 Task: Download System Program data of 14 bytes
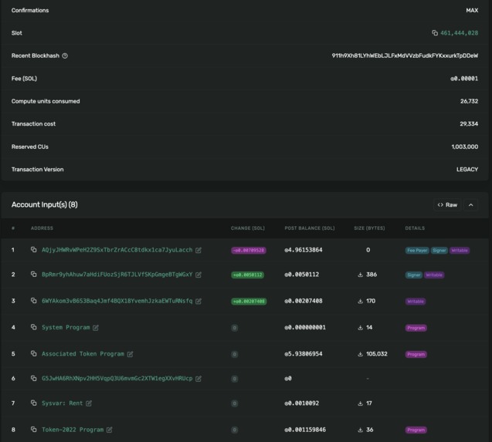pos(360,328)
